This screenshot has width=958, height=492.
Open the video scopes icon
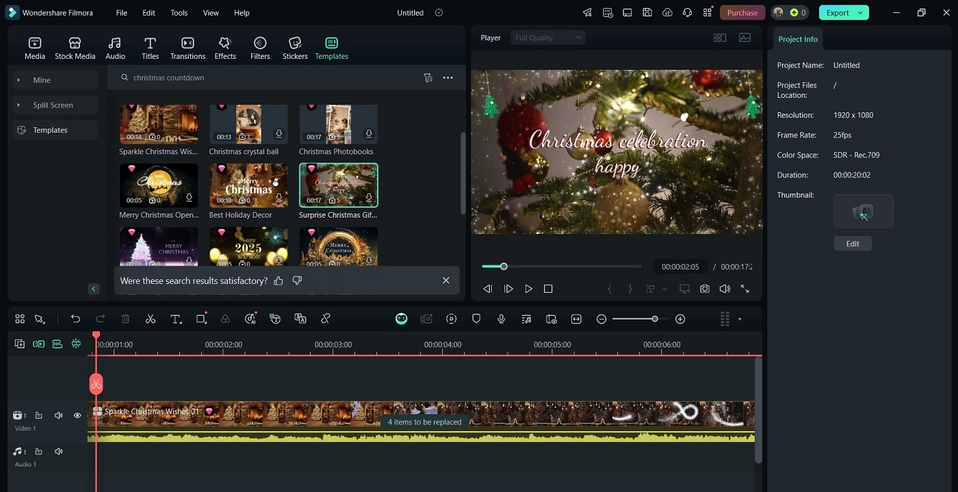pyautogui.click(x=745, y=38)
